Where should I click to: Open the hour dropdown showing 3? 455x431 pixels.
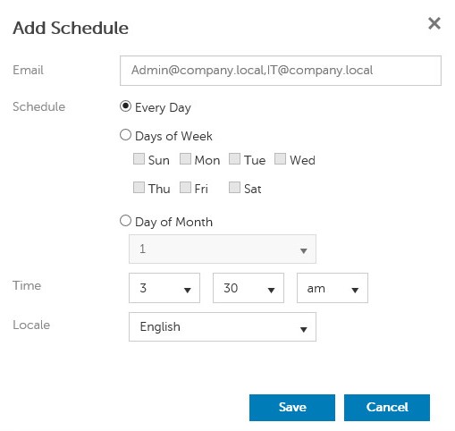pos(164,288)
